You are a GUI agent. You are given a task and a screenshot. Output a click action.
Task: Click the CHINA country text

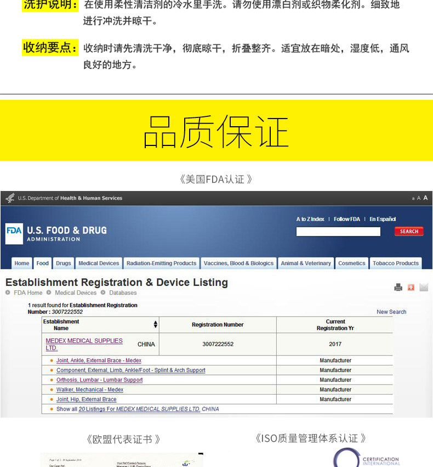tap(146, 344)
